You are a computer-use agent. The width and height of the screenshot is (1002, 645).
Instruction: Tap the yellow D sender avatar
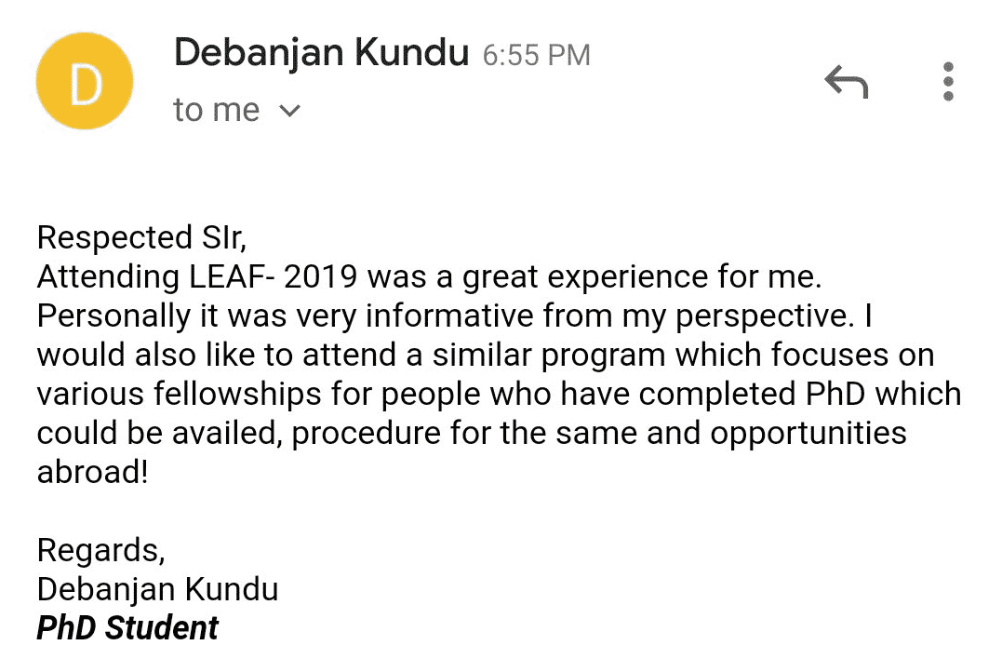(85, 81)
